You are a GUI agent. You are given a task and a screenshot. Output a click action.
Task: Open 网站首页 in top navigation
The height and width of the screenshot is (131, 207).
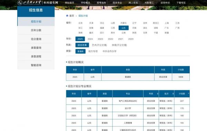click(70, 3)
